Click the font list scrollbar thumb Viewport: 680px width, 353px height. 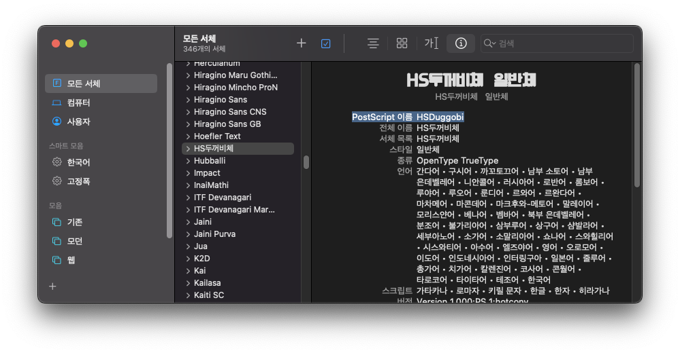coord(306,162)
